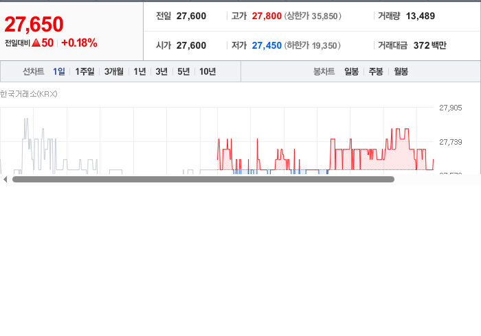The image size is (481, 336).
Task: Click the 봉차트 label
Action: click(324, 71)
